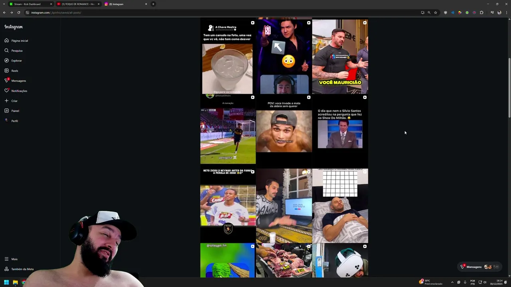Open the raw meat trays reel

pyautogui.click(x=284, y=260)
